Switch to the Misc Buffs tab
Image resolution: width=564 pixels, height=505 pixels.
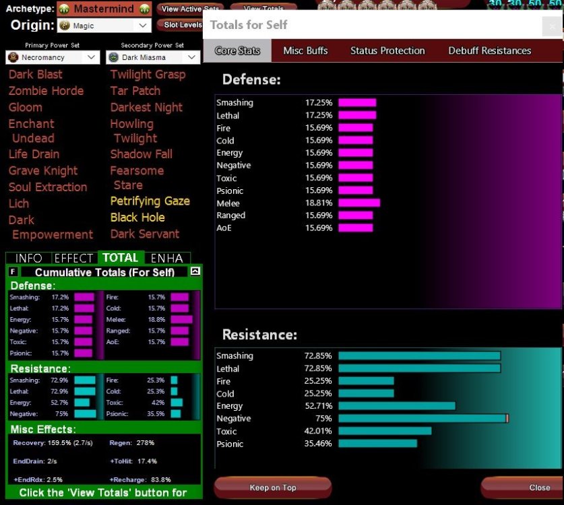pyautogui.click(x=305, y=50)
